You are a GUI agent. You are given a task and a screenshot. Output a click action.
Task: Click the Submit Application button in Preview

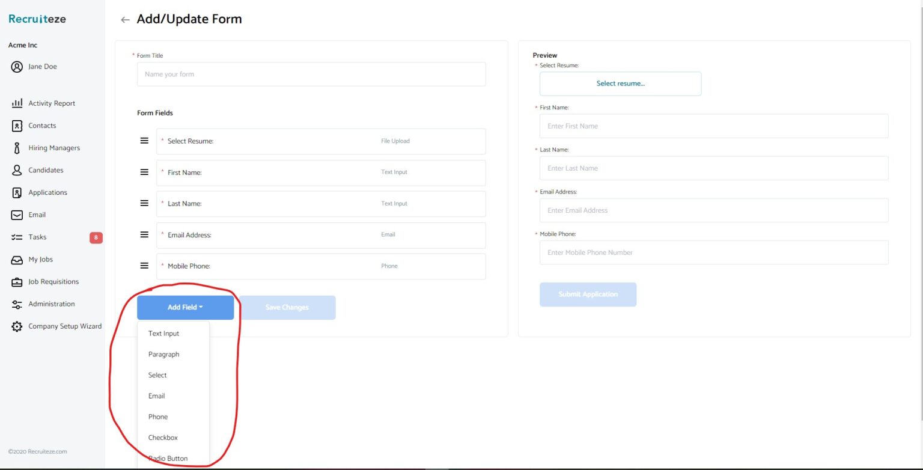point(588,295)
